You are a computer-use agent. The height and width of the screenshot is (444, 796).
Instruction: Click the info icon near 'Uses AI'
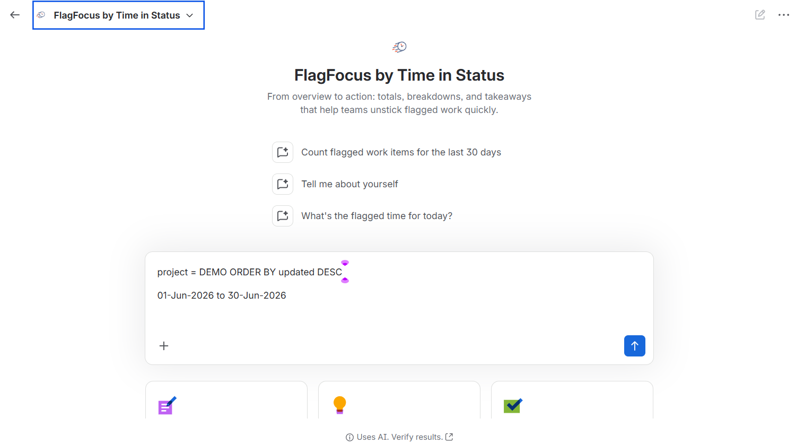tap(349, 437)
